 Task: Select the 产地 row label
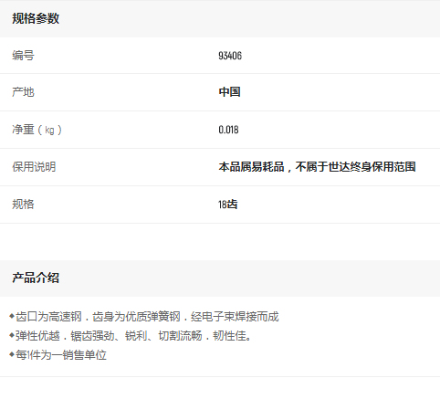pos(23,92)
